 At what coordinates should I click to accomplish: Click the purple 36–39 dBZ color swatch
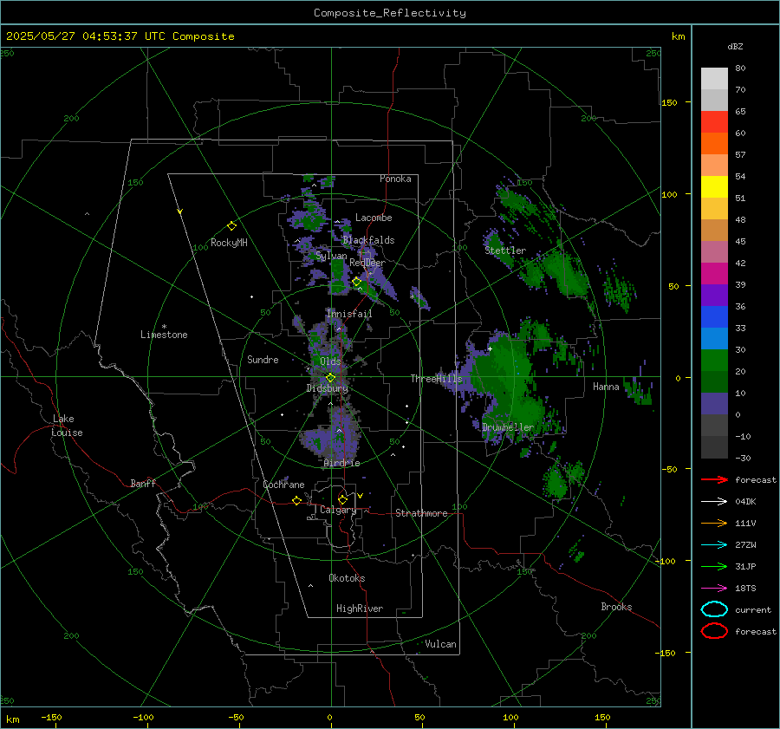coord(714,296)
